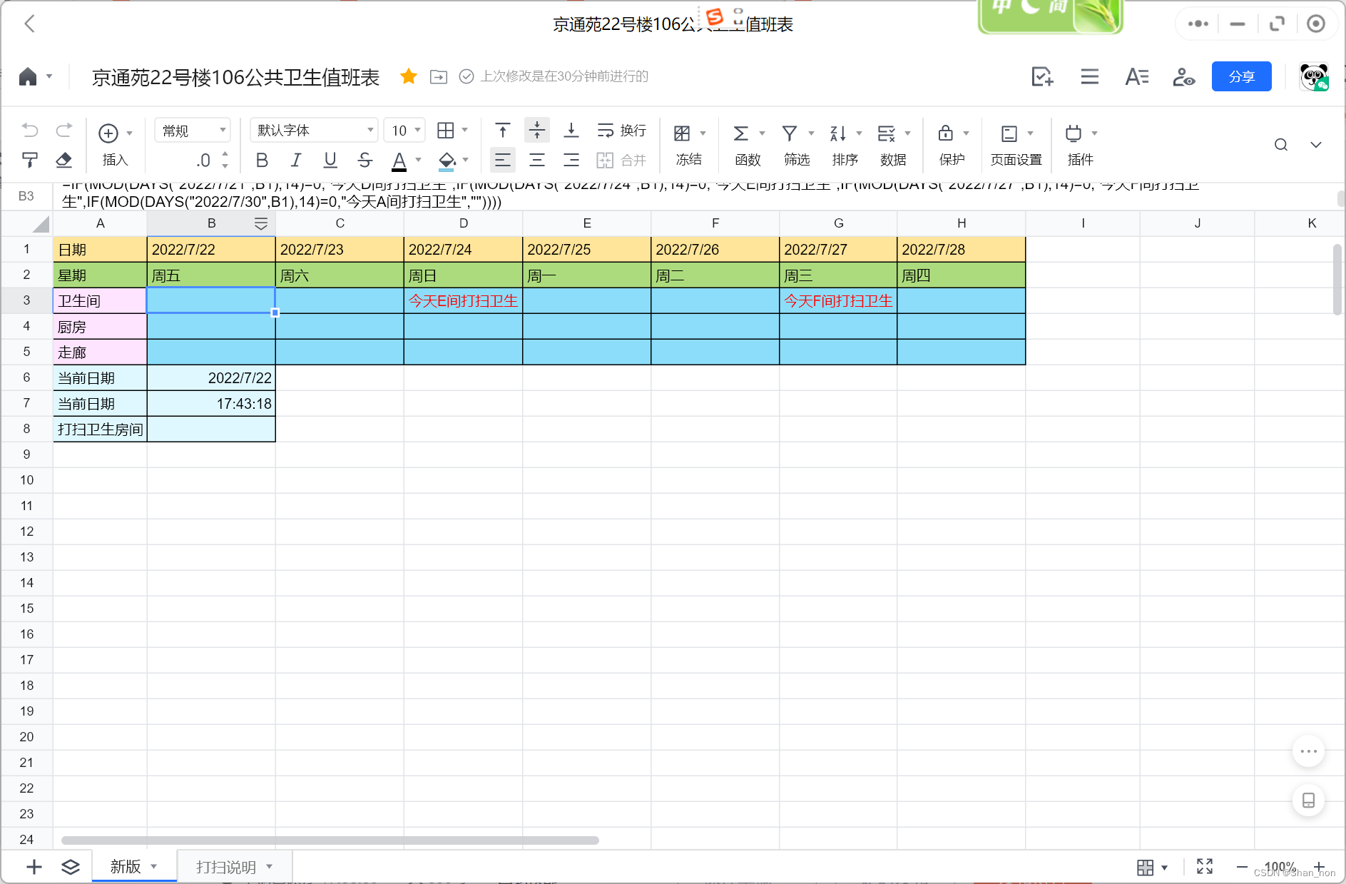The height and width of the screenshot is (884, 1346).
Task: Align text right
Action: tap(571, 160)
